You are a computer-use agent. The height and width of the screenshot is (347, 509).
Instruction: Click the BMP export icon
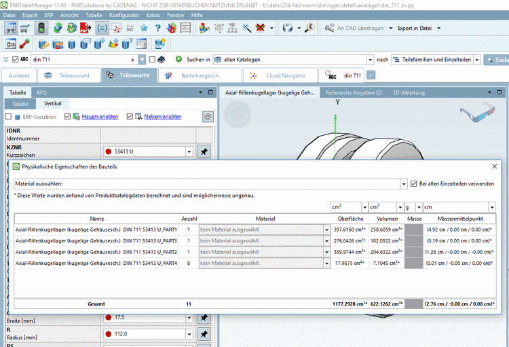coord(10,29)
